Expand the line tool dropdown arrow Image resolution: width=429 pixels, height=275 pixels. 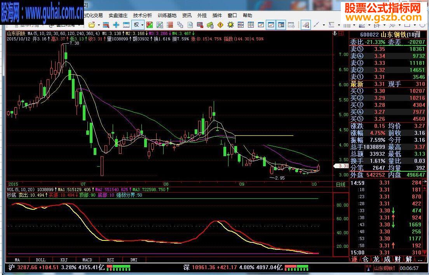click(323, 25)
